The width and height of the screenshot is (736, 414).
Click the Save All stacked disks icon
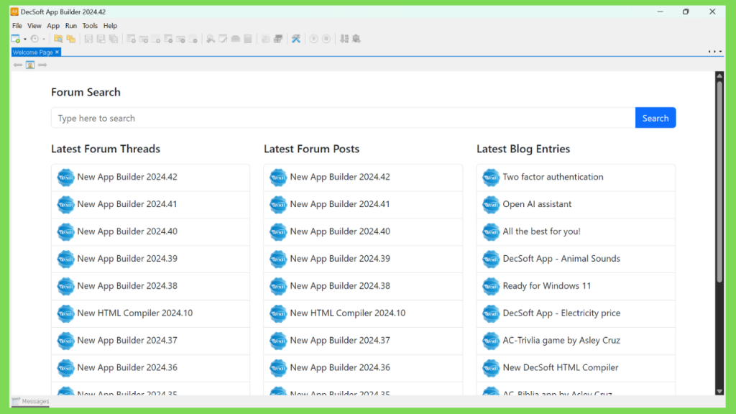point(114,39)
